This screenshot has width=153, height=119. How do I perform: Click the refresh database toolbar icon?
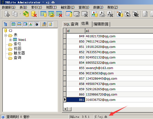click(26, 14)
